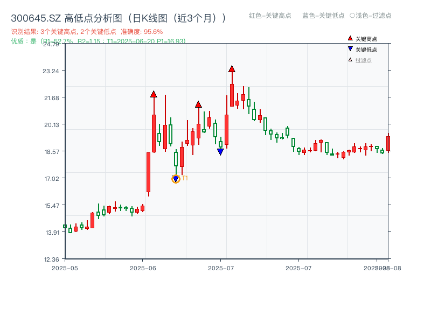
Task: Click the red 关键高点 triangle icon in the legend
Action: point(350,38)
